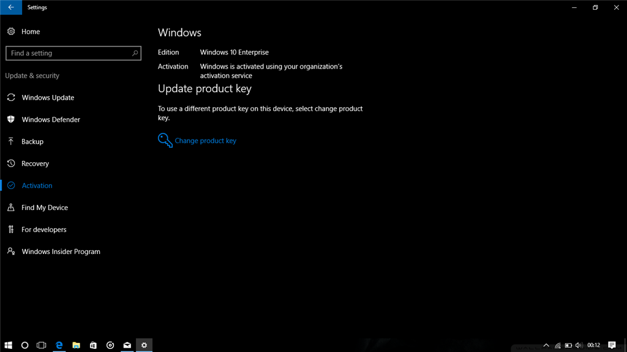
Task: Click the magnifier icon in search box
Action: click(x=135, y=53)
